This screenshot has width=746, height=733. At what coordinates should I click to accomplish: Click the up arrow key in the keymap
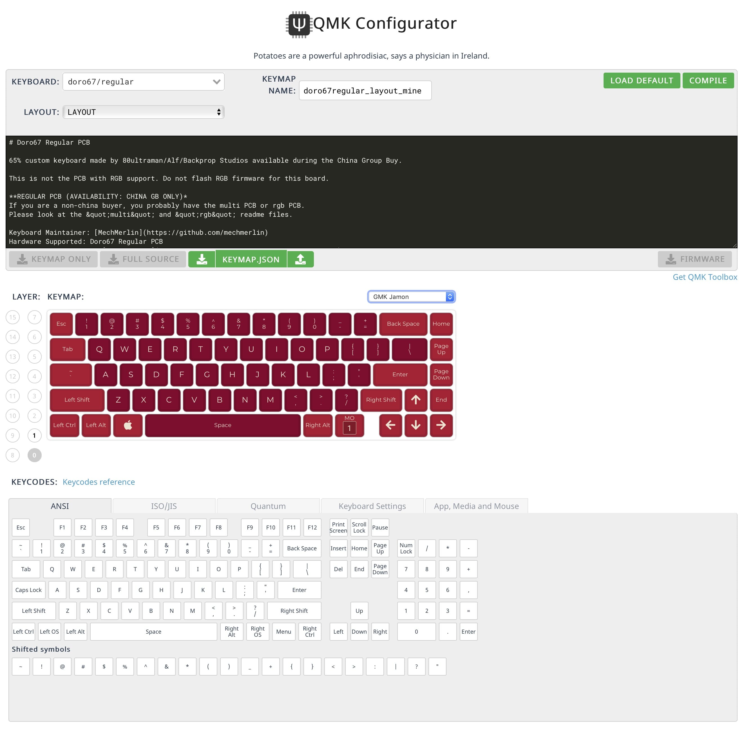416,400
